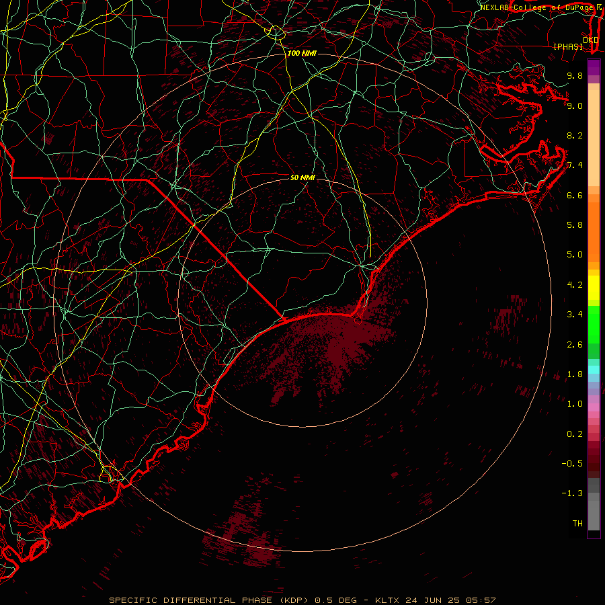Screen dimensions: 605x605
Task: Click the 50 NMI range ring label
Action: tap(302, 177)
